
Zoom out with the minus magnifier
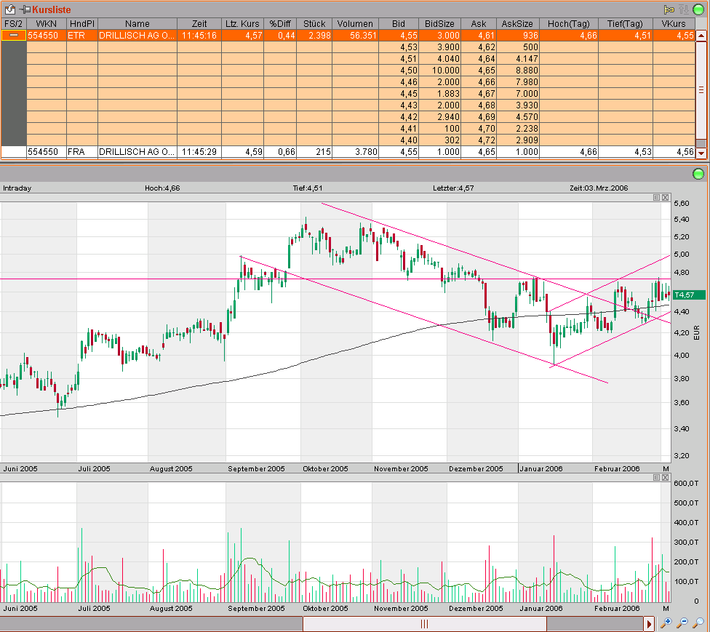[x=682, y=623]
